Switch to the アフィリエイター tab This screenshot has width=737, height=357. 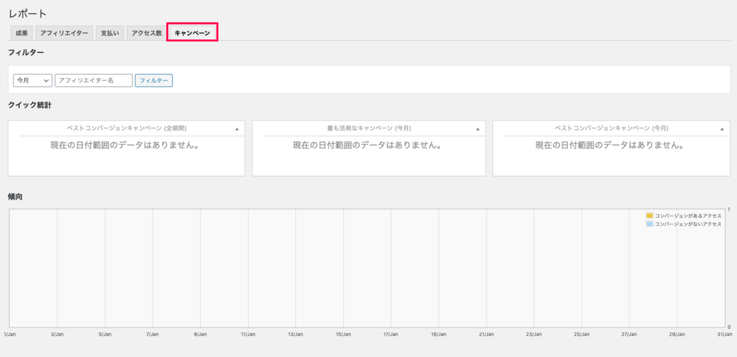point(64,33)
